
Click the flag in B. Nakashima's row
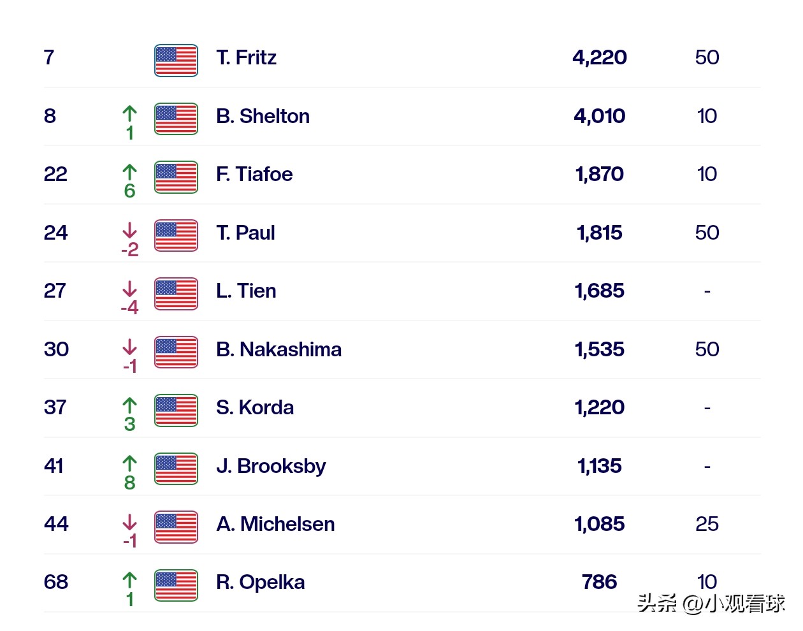[176, 352]
